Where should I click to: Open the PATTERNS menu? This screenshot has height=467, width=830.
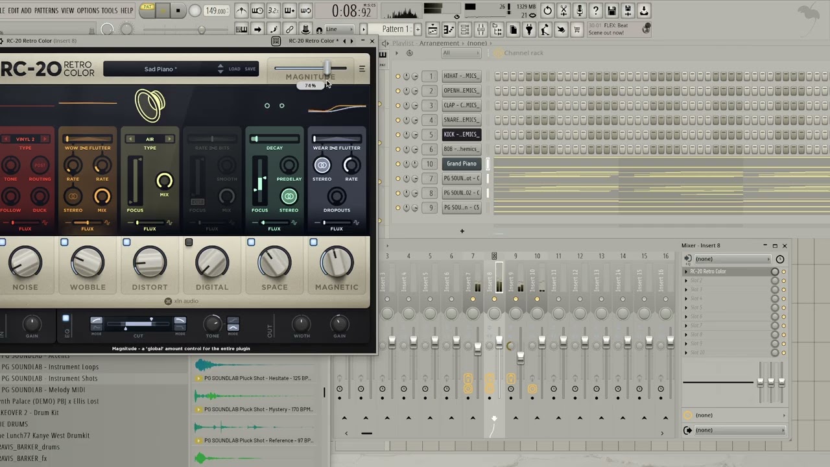coord(46,10)
